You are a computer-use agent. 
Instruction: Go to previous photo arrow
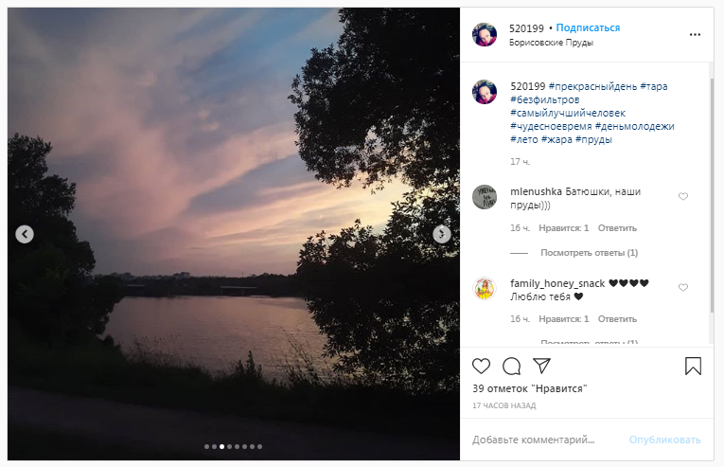click(25, 234)
